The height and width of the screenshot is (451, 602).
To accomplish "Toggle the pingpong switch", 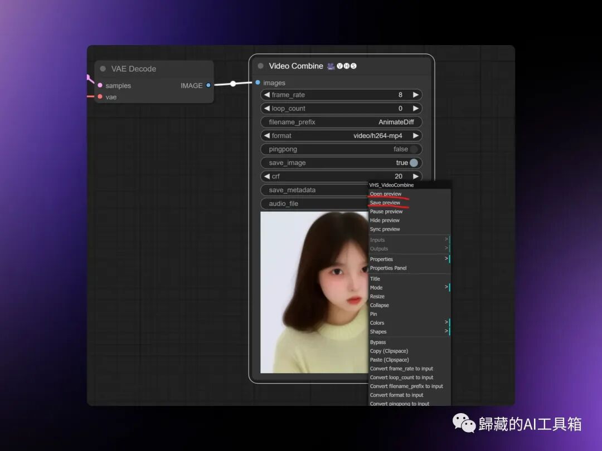I will tap(414, 149).
